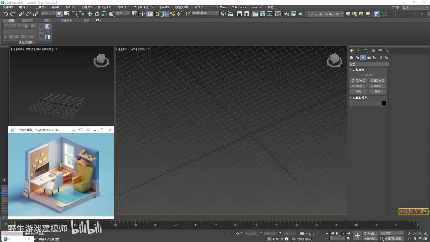The image size is (430, 242).
Task: Toggle the 3D Snaps button
Action: point(158,14)
